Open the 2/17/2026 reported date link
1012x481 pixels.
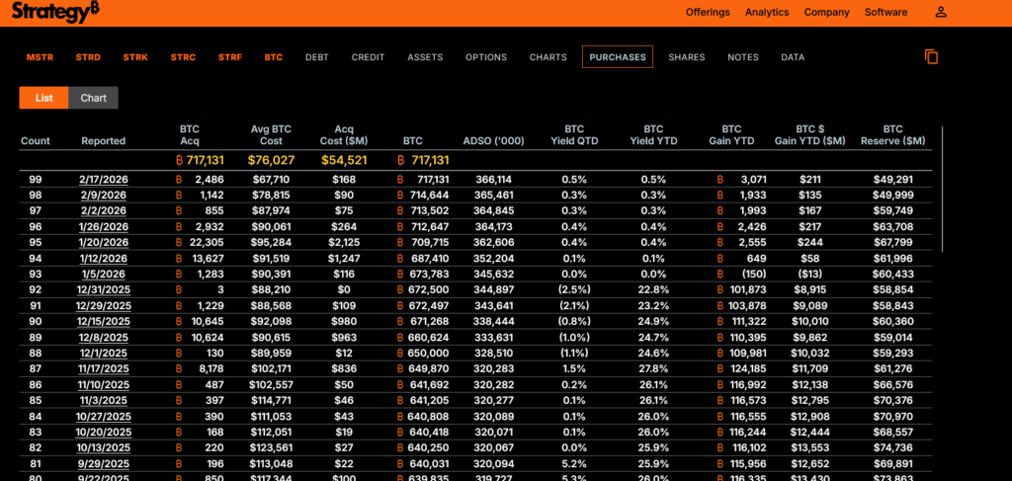point(103,180)
